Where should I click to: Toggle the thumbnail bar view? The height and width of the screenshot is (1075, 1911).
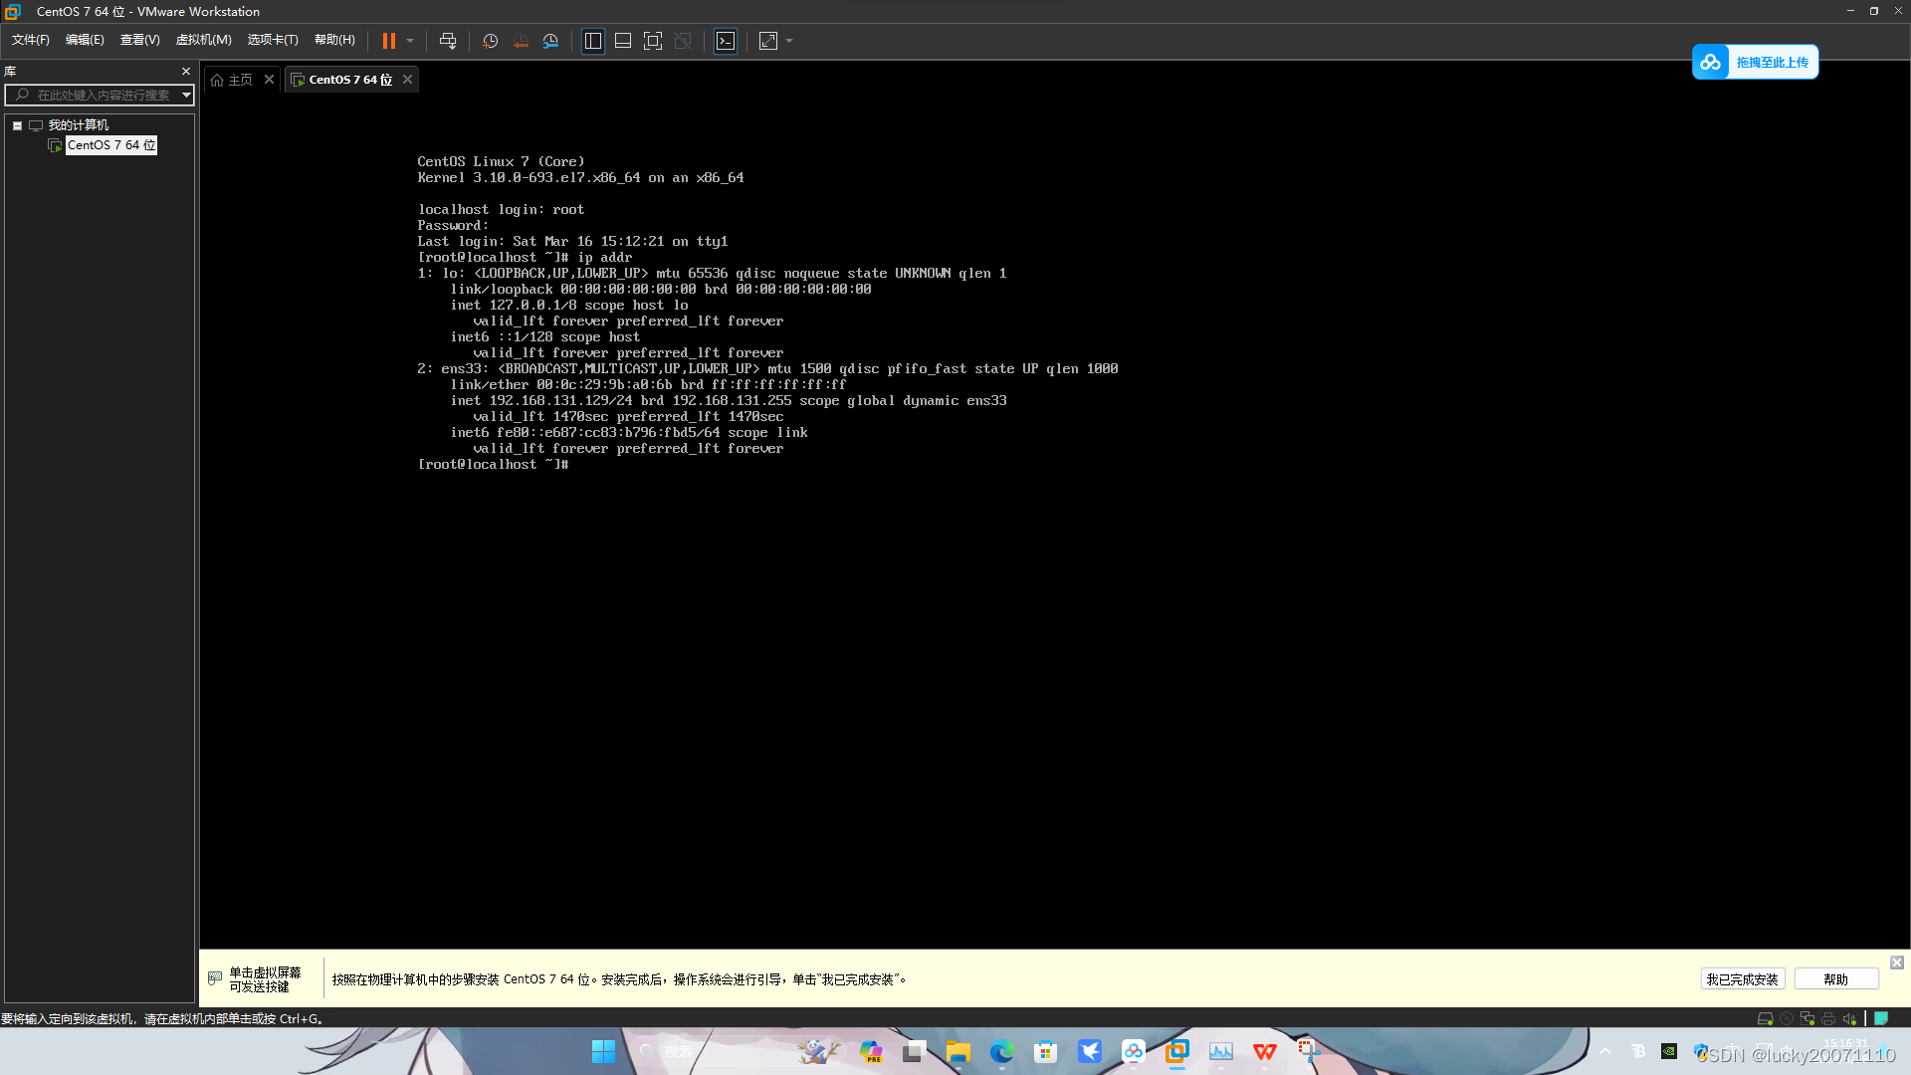[623, 41]
